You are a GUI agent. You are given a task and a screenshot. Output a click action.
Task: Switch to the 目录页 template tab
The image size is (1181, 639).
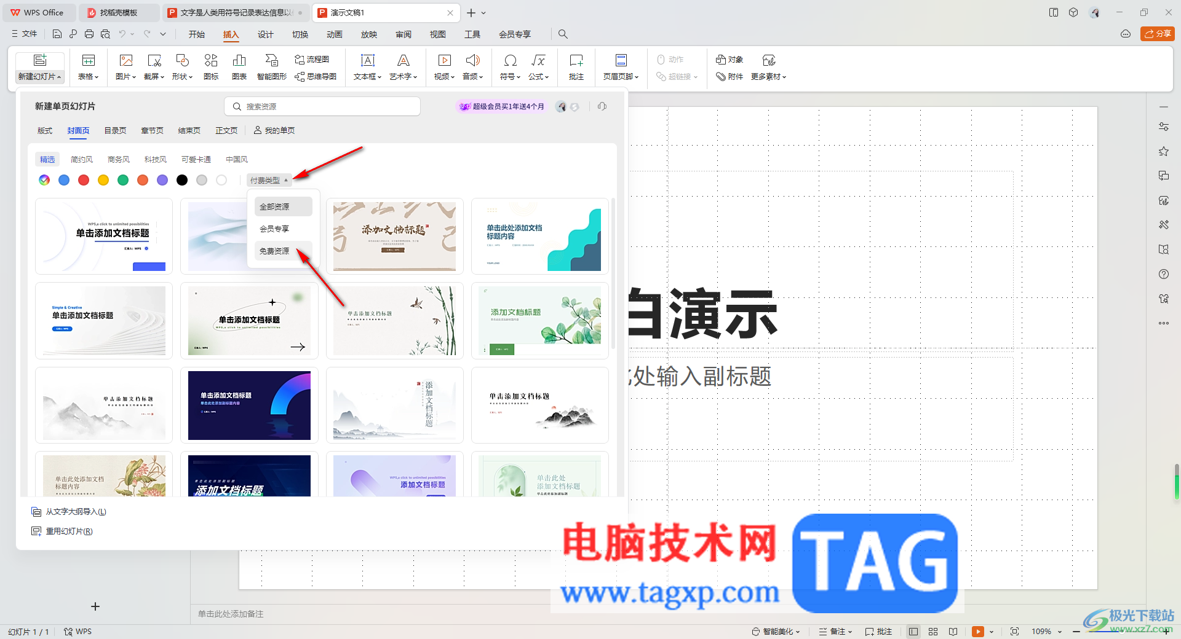point(115,130)
